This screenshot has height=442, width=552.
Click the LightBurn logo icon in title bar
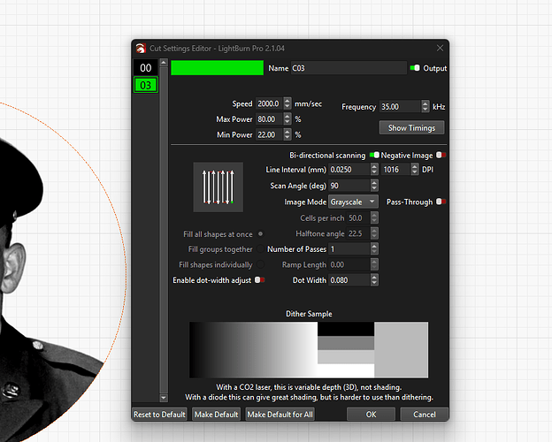[142, 49]
